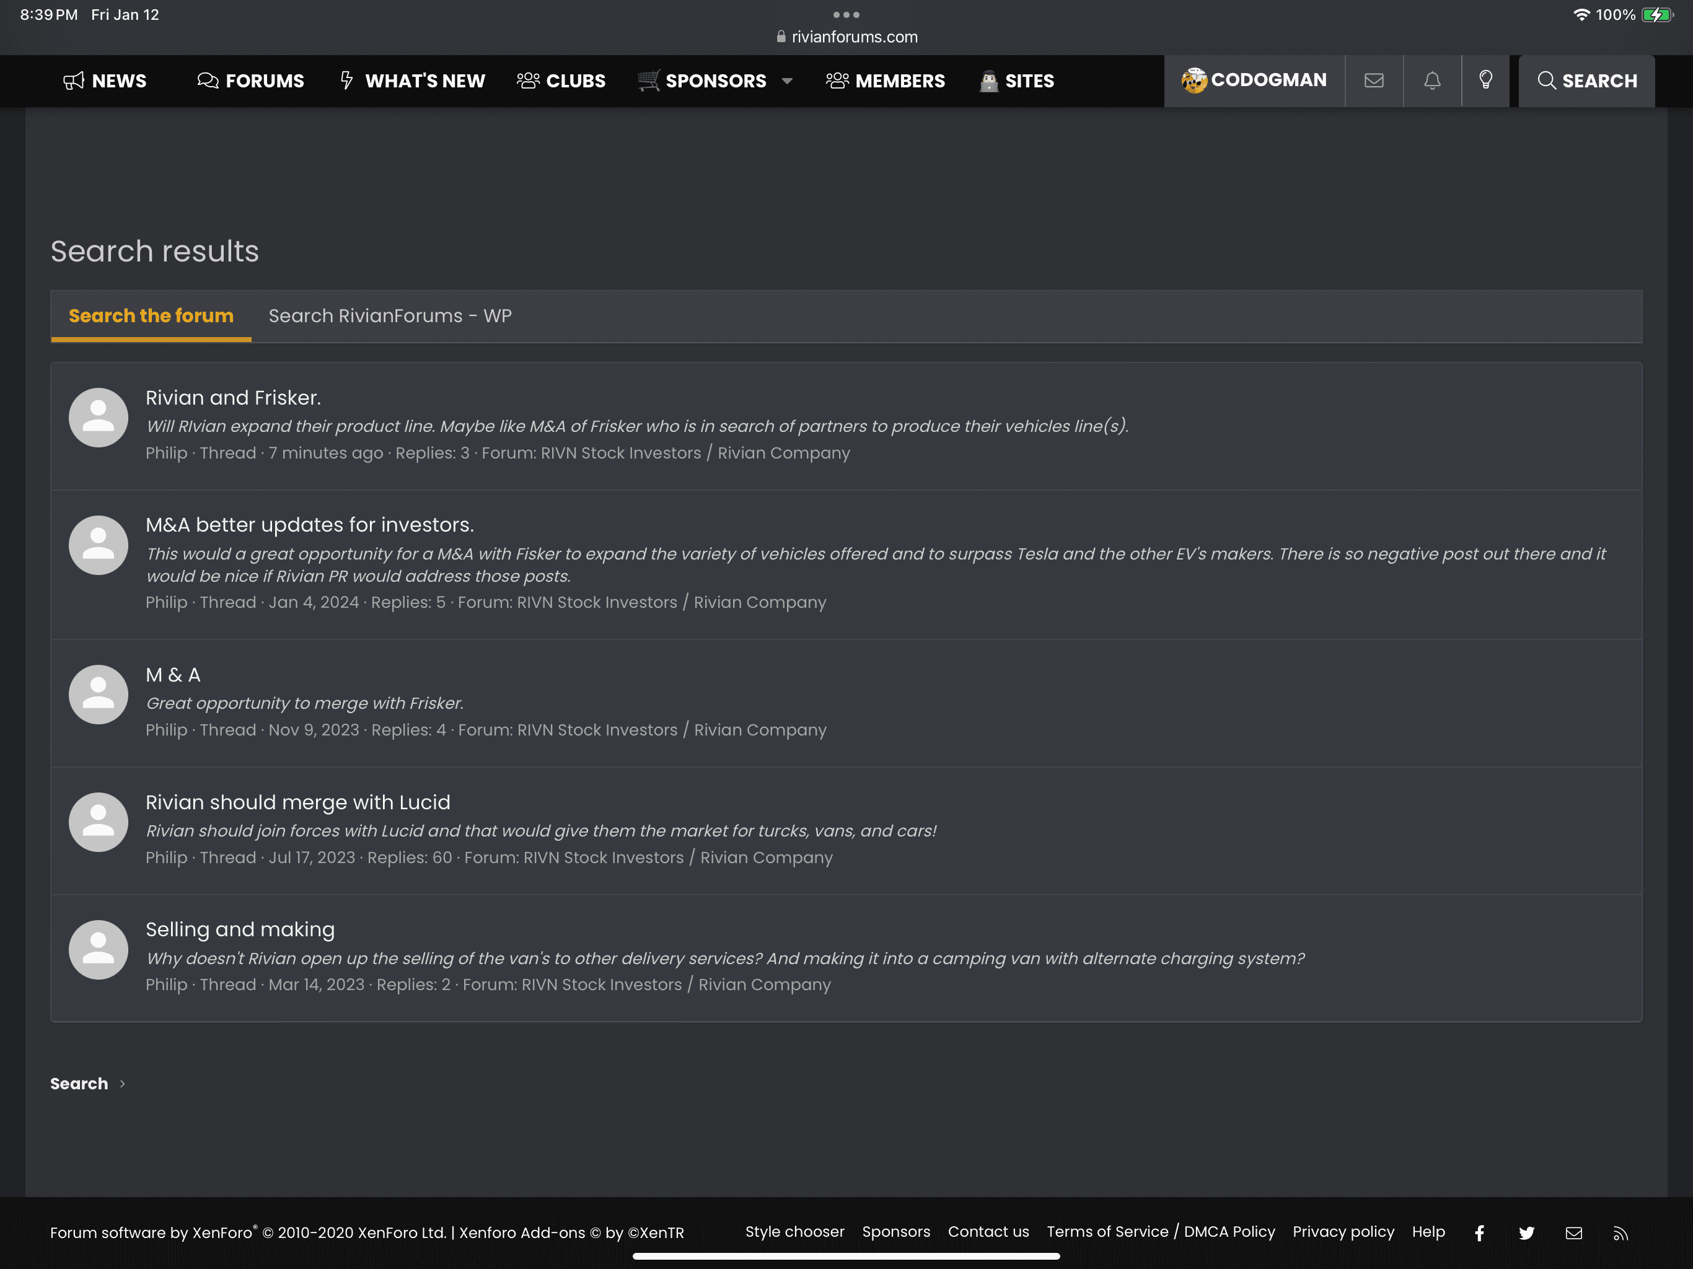Open 'M&A better updates for investors.' thread
The image size is (1693, 1269).
pyautogui.click(x=310, y=524)
